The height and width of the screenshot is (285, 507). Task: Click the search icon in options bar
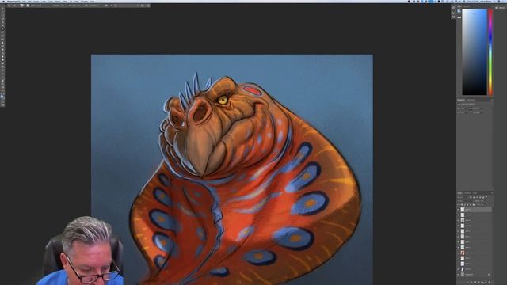[139, 6]
